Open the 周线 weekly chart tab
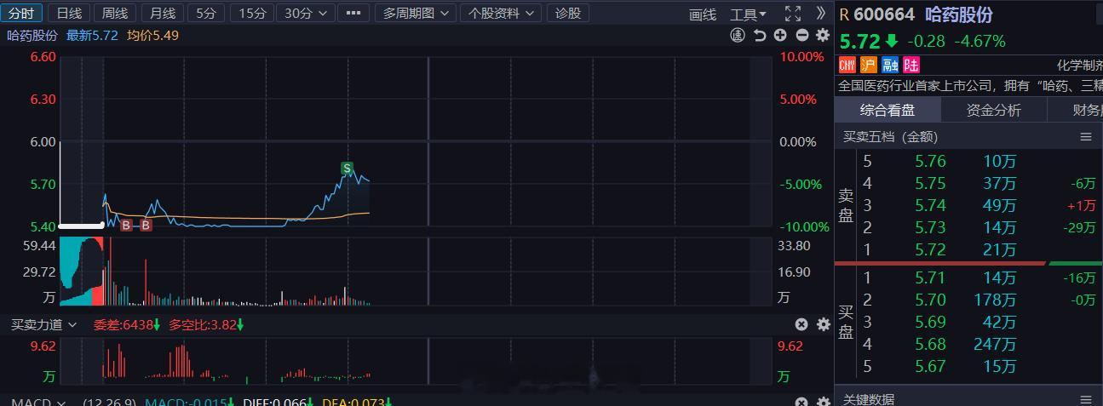 coord(115,13)
